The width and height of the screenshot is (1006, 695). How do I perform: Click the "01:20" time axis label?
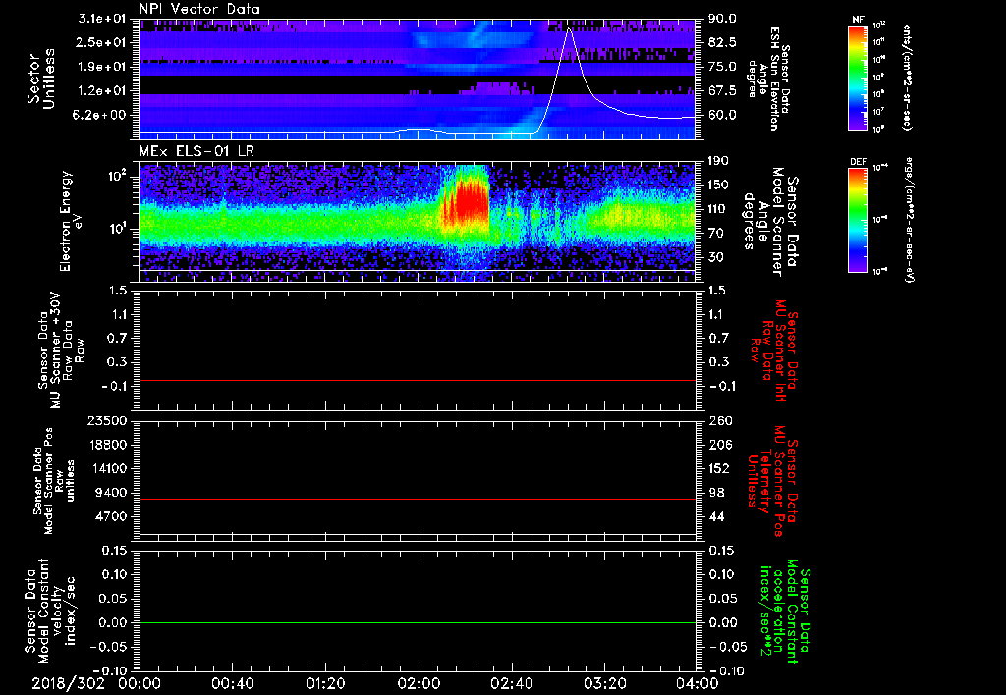(x=325, y=683)
